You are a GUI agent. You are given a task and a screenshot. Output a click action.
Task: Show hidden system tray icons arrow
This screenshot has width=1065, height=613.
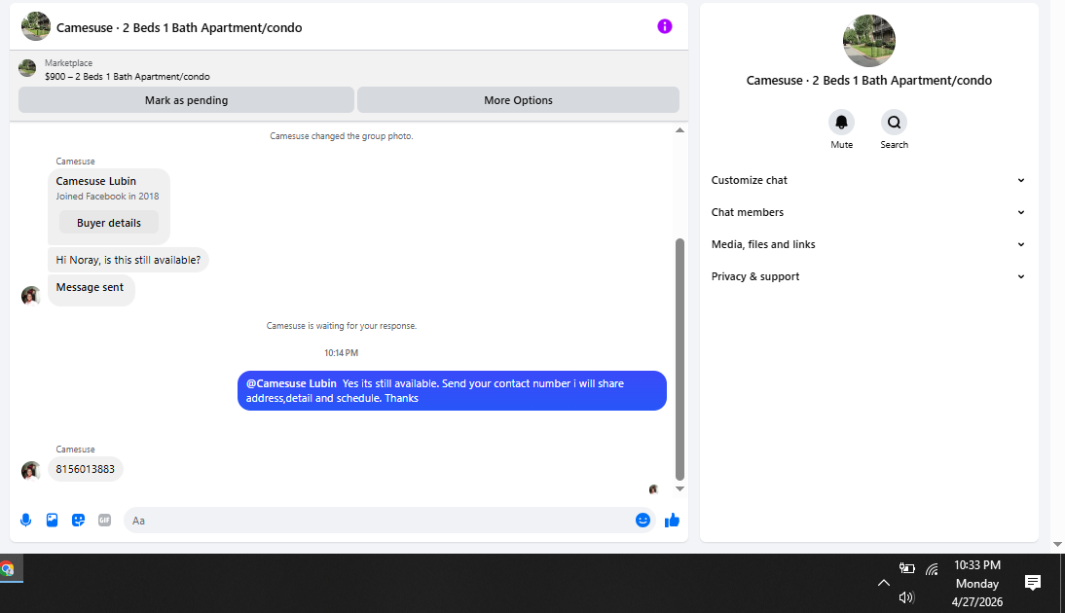[883, 583]
